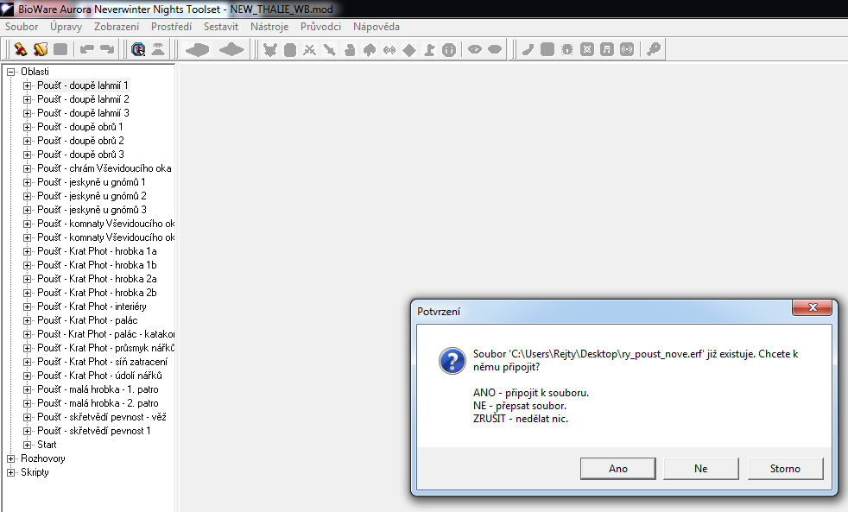
Task: Click the redo arrow toolbar icon
Action: (x=107, y=49)
